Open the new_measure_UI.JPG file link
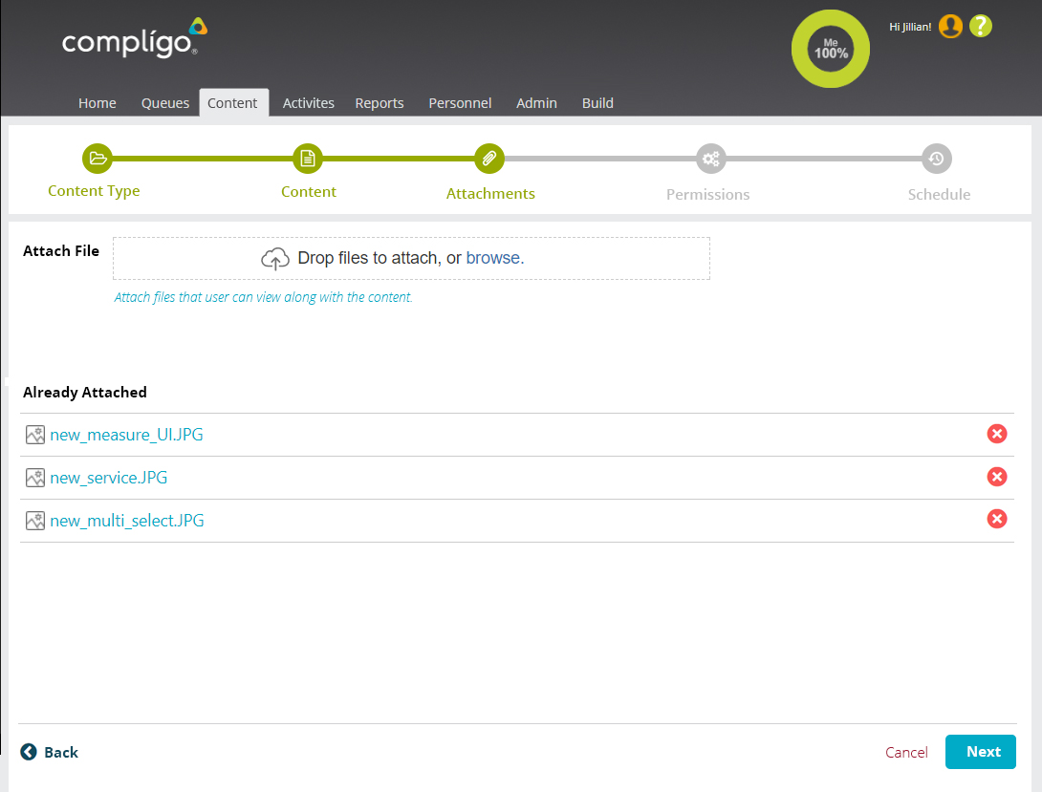This screenshot has width=1042, height=792. tap(126, 435)
